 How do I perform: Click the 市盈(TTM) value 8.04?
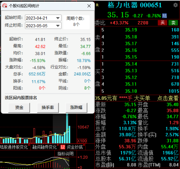[174, 165]
